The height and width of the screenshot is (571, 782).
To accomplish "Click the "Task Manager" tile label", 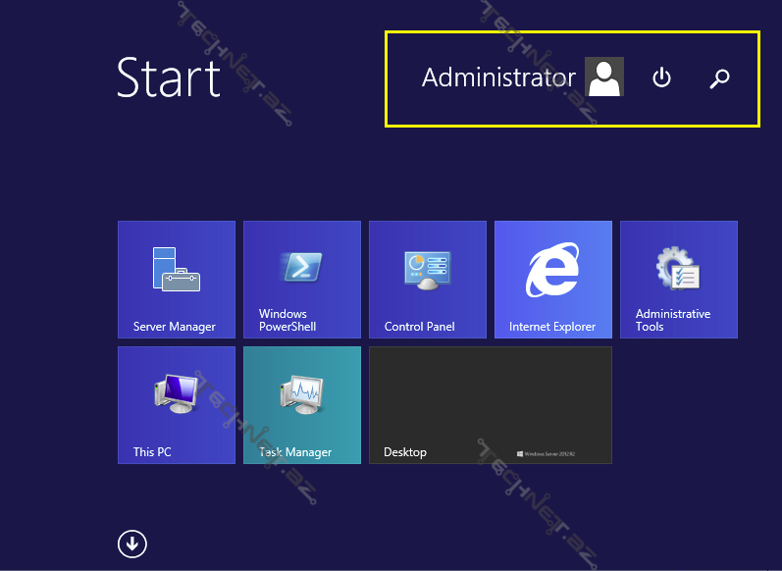I will pyautogui.click(x=295, y=452).
